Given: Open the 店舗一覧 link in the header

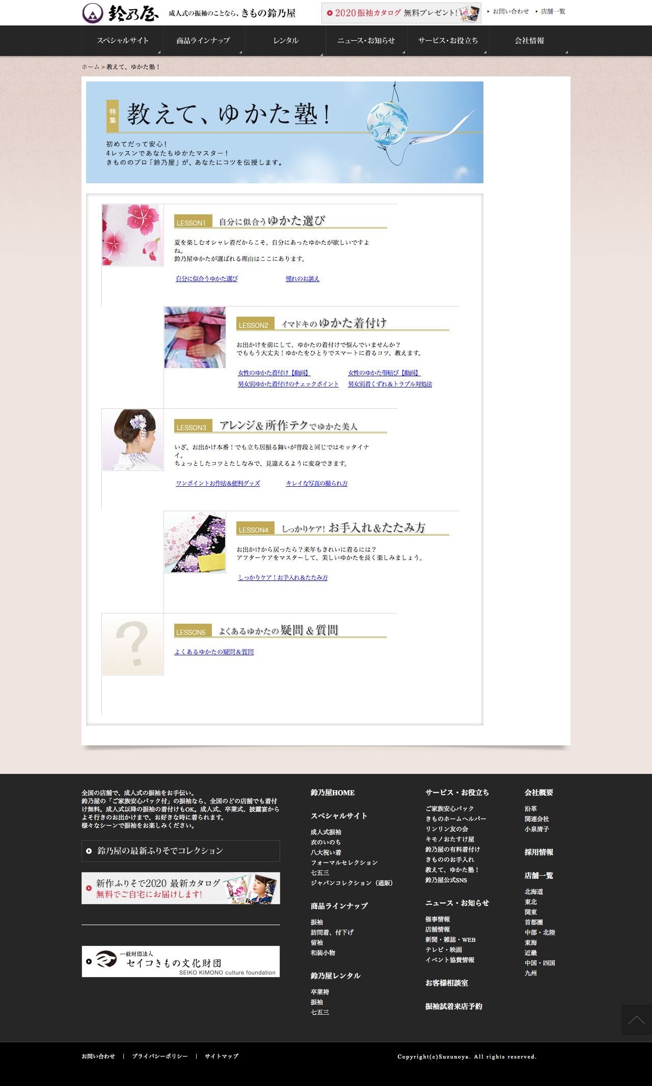Looking at the screenshot, I should click(553, 11).
